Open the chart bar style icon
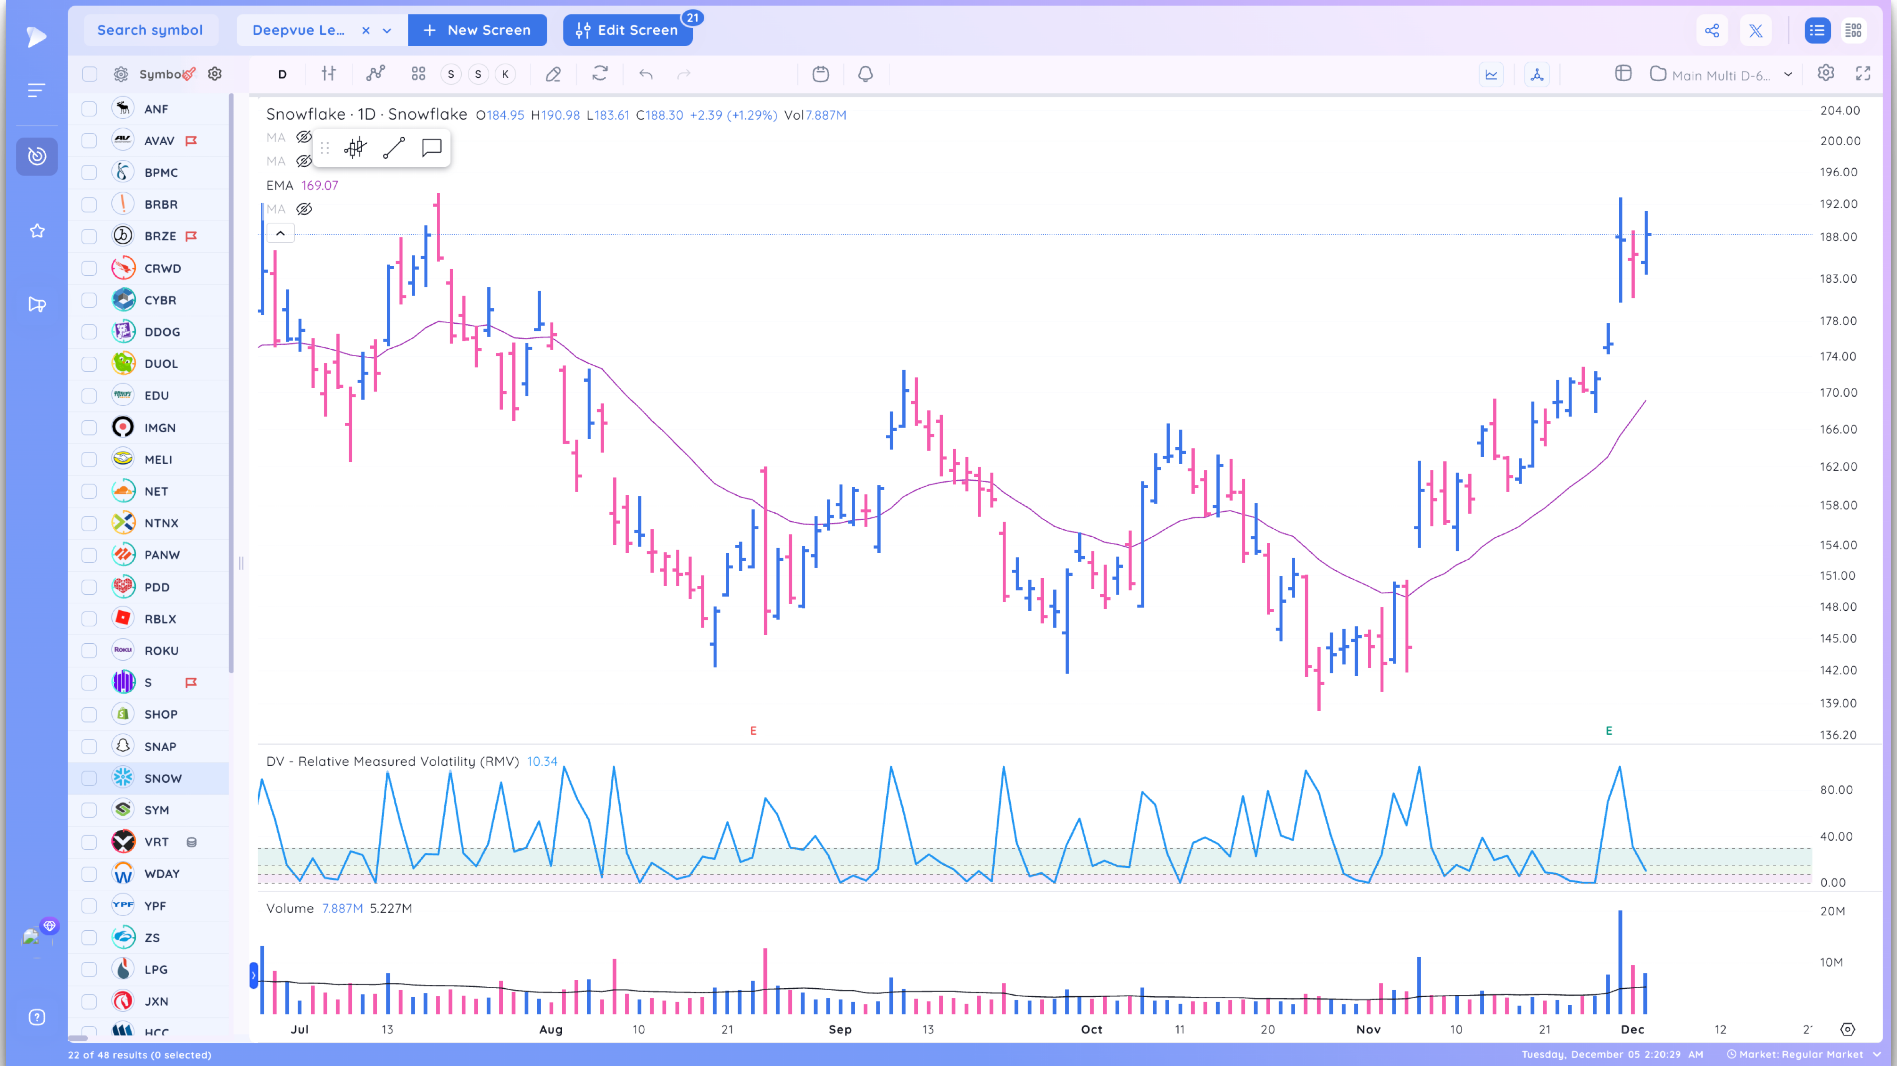The image size is (1897, 1066). [x=328, y=74]
